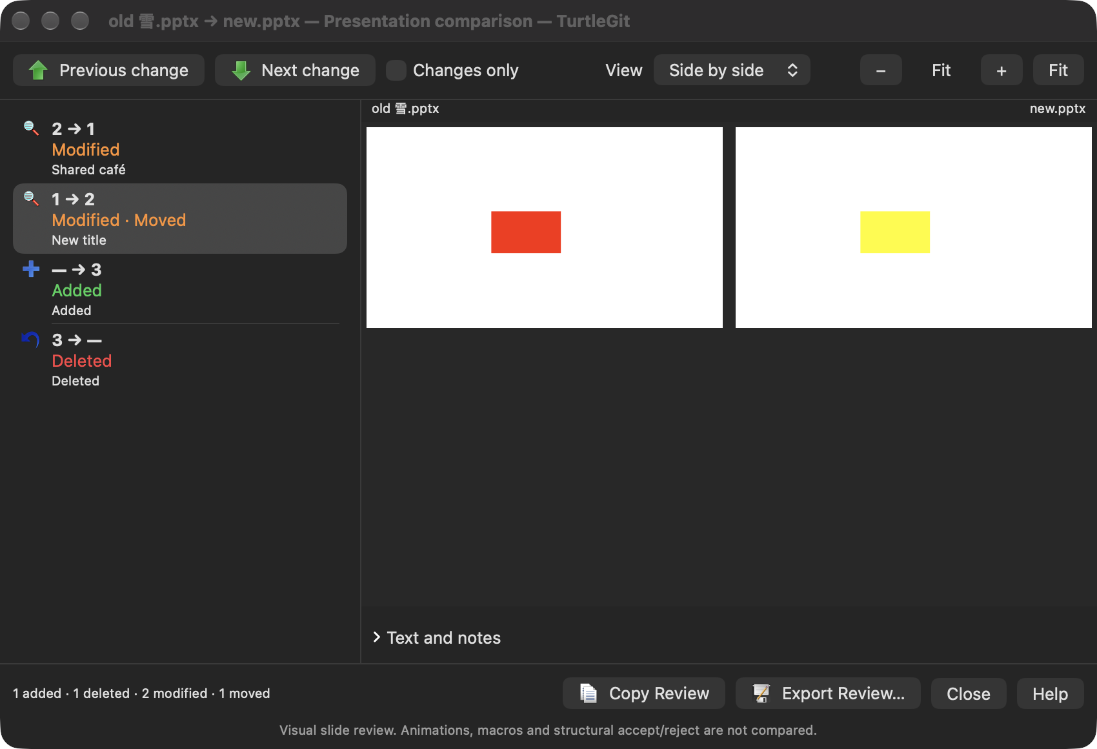Click the green up-arrow Previous change button
Viewport: 1097px width, 749px height.
108,70
